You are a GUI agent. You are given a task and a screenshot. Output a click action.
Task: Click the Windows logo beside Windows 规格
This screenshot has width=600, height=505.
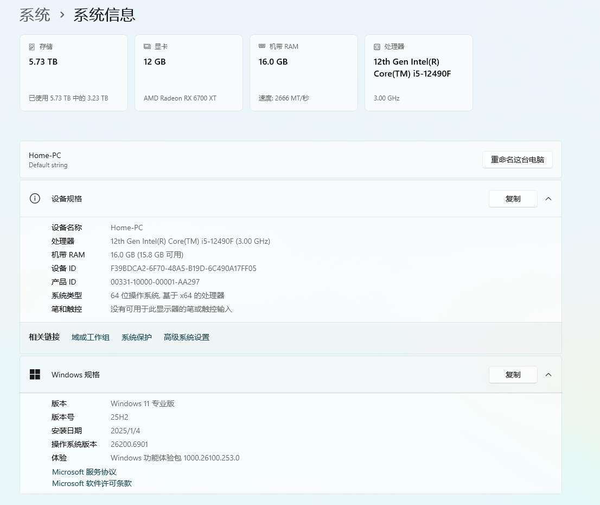(35, 375)
